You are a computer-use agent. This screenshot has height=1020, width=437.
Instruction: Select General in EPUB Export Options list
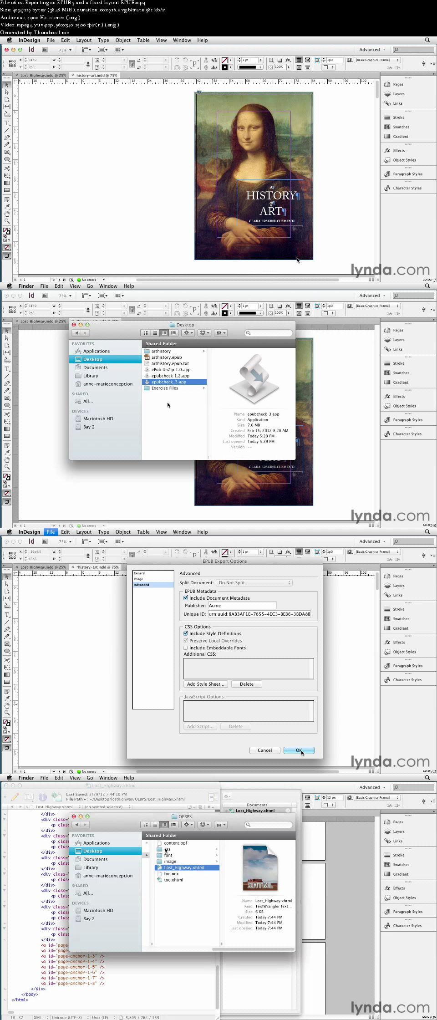tap(153, 573)
